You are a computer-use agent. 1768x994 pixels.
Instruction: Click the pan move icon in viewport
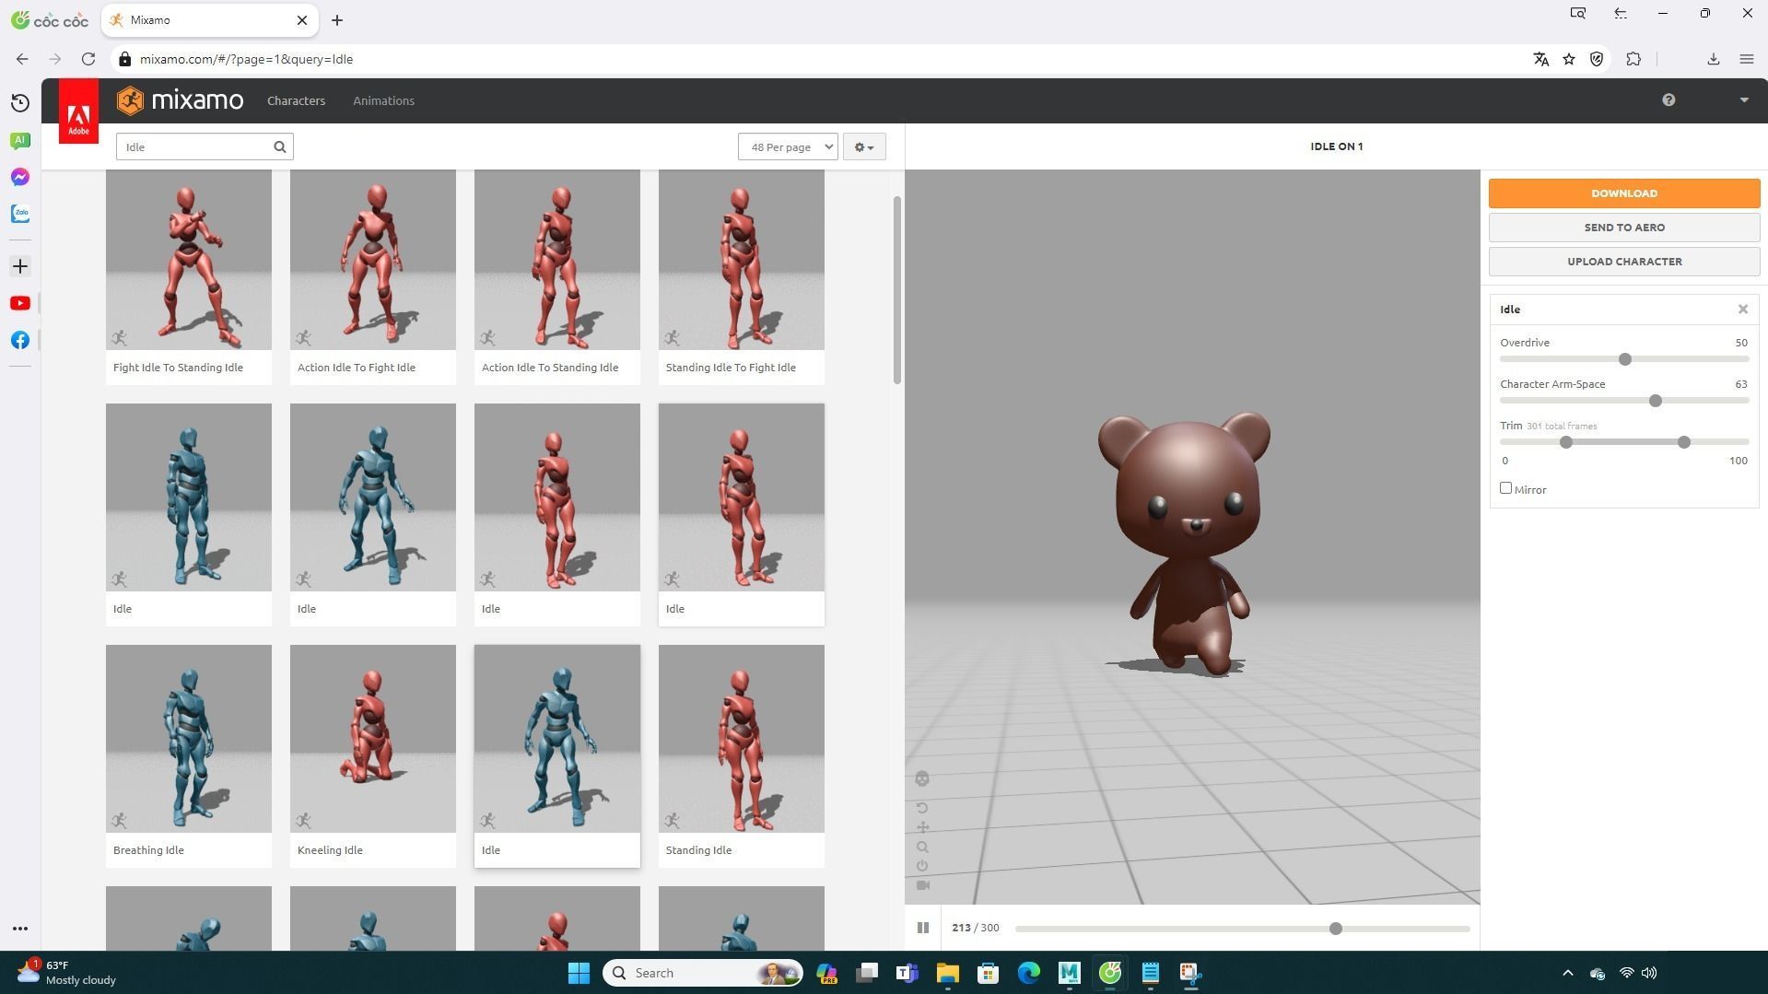point(922,827)
